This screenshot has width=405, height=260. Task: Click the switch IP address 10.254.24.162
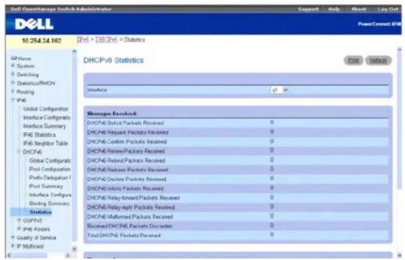click(42, 41)
